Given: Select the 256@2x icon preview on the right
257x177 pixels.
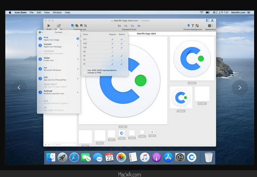Looking at the screenshot, I should click(x=192, y=59).
